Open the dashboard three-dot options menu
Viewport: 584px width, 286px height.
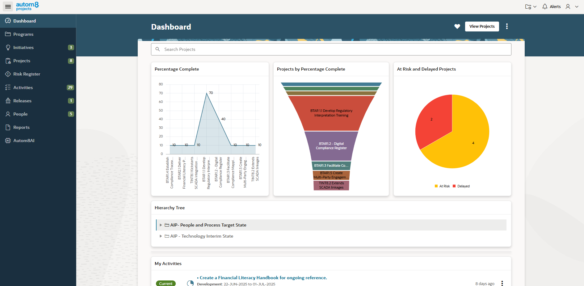(x=507, y=27)
